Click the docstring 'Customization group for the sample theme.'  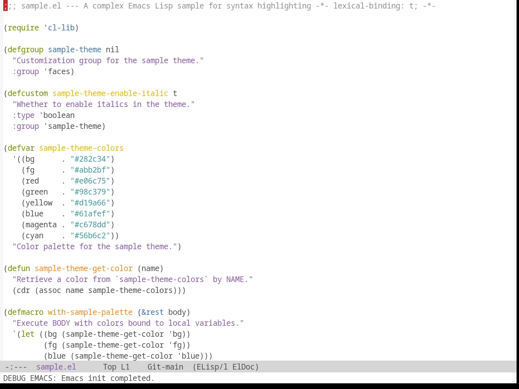pos(108,60)
